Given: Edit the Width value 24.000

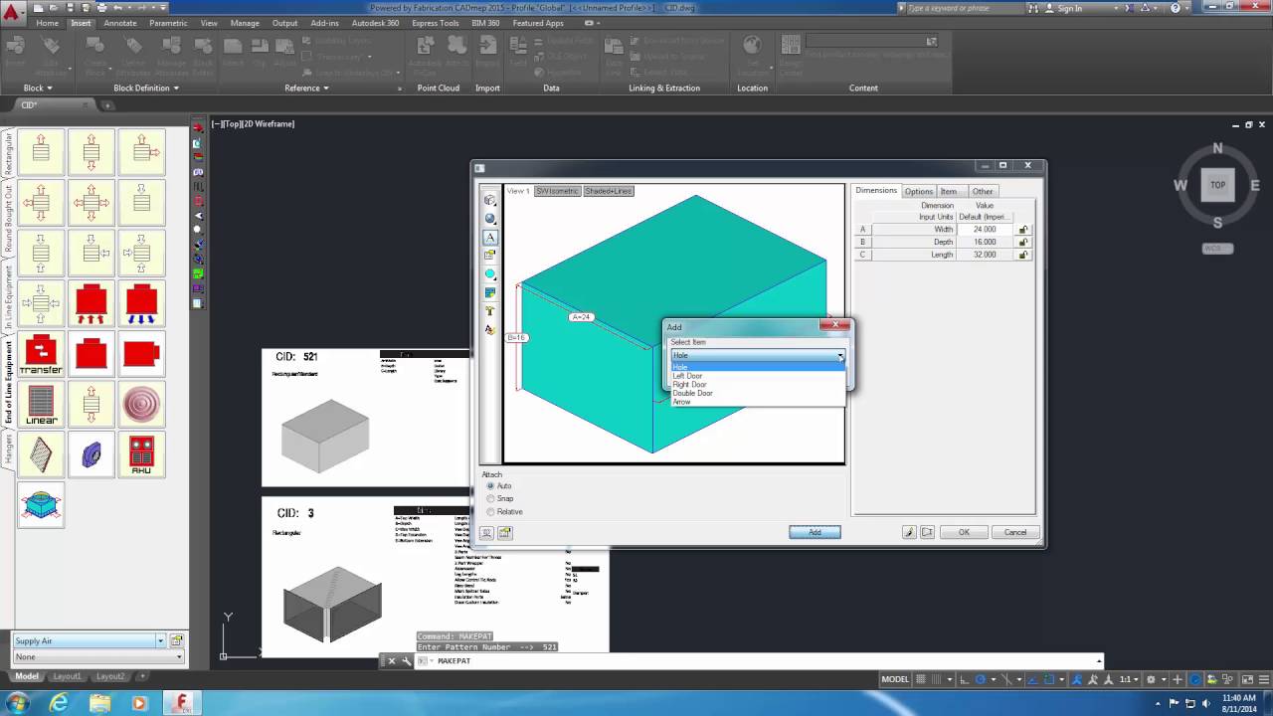Looking at the screenshot, I should 984,230.
